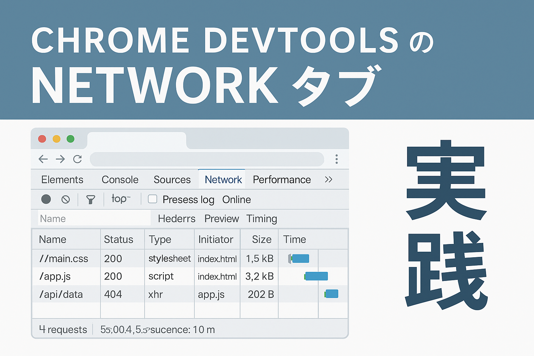Click the forward navigation arrow
The width and height of the screenshot is (534, 356).
pyautogui.click(x=60, y=159)
